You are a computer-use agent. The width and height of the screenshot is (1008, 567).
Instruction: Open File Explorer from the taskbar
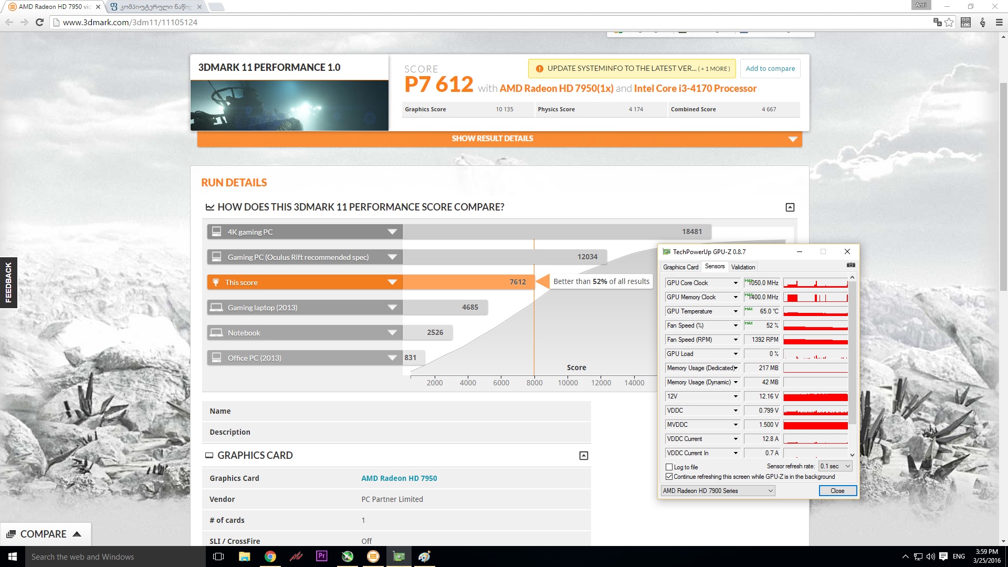tap(244, 556)
